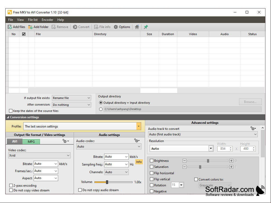Viewport: 271px width, 203px height.
Task: Collapse the Conversion settings section
Action: point(8,117)
